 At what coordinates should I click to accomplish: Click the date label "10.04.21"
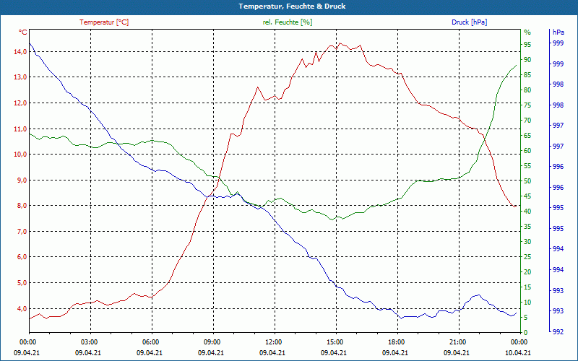[x=518, y=352]
